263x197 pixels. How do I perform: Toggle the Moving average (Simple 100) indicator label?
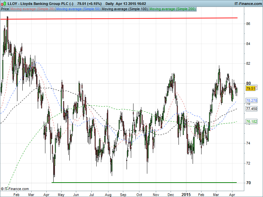point(125,9)
